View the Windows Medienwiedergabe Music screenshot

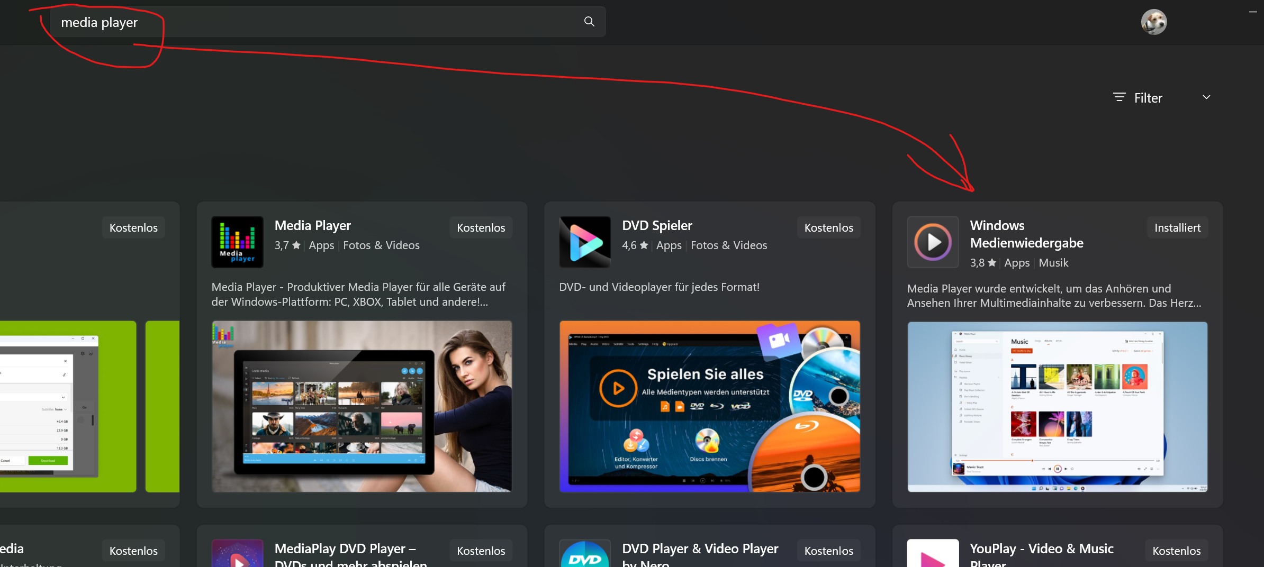coord(1058,407)
